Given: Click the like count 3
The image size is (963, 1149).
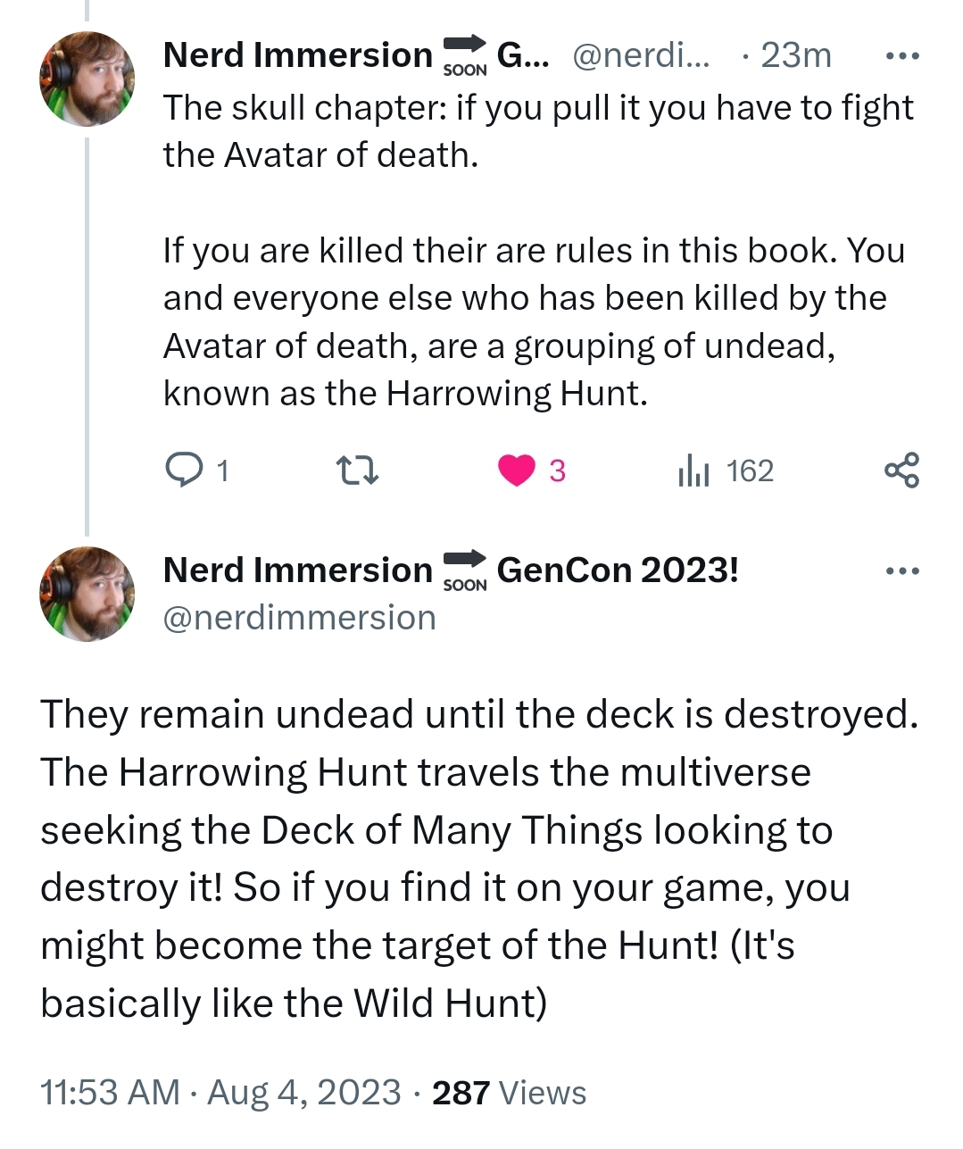Looking at the screenshot, I should pos(557,470).
